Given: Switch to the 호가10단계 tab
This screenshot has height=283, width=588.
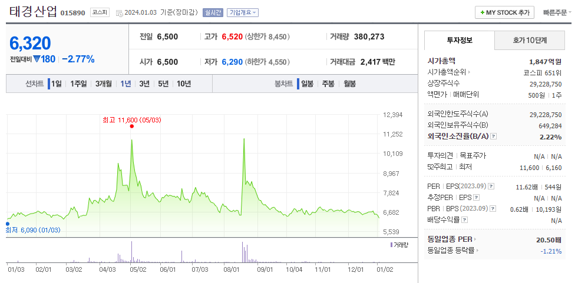Looking at the screenshot, I should tap(530, 41).
